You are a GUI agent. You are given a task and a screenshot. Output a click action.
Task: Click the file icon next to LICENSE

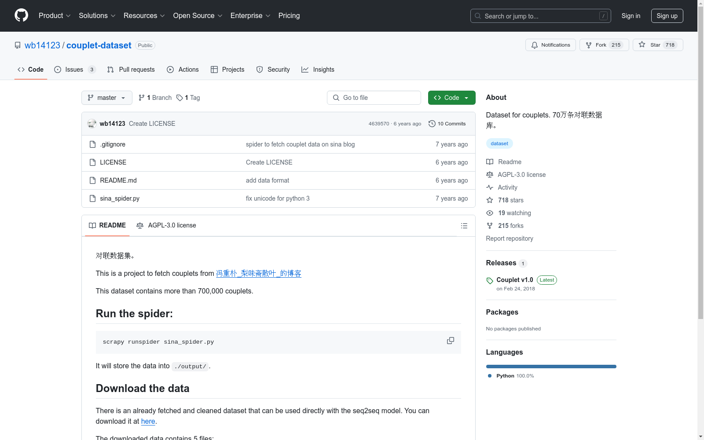click(92, 162)
